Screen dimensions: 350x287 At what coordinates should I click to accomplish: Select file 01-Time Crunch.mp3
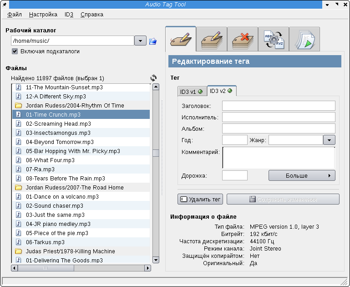pyautogui.click(x=81, y=115)
